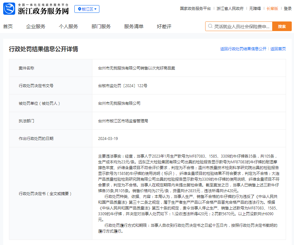Switch to 长辈版 elder mode
The image size is (294, 245).
272,9
